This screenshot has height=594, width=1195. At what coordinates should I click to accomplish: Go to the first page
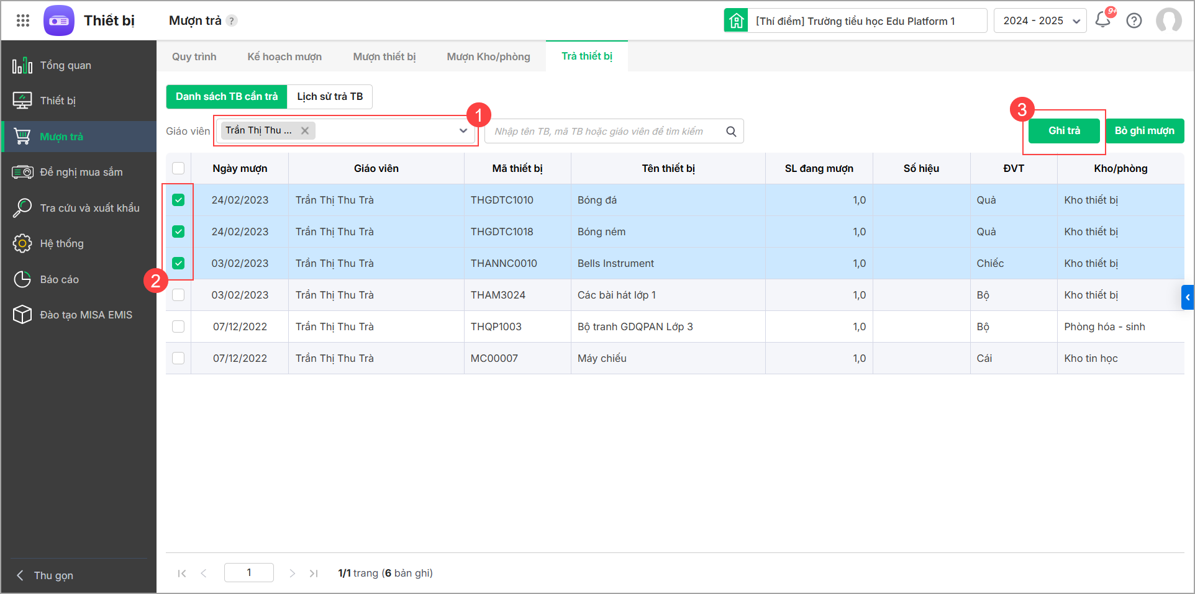(182, 574)
